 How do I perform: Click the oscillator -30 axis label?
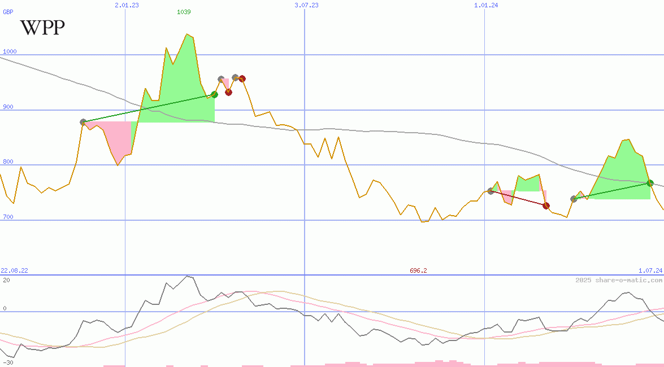click(x=7, y=363)
